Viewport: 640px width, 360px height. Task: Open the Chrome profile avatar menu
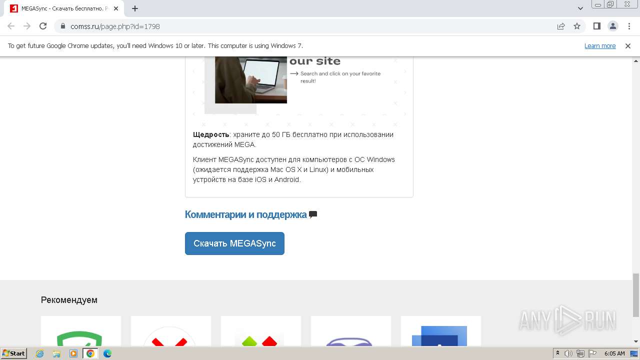[x=612, y=26]
